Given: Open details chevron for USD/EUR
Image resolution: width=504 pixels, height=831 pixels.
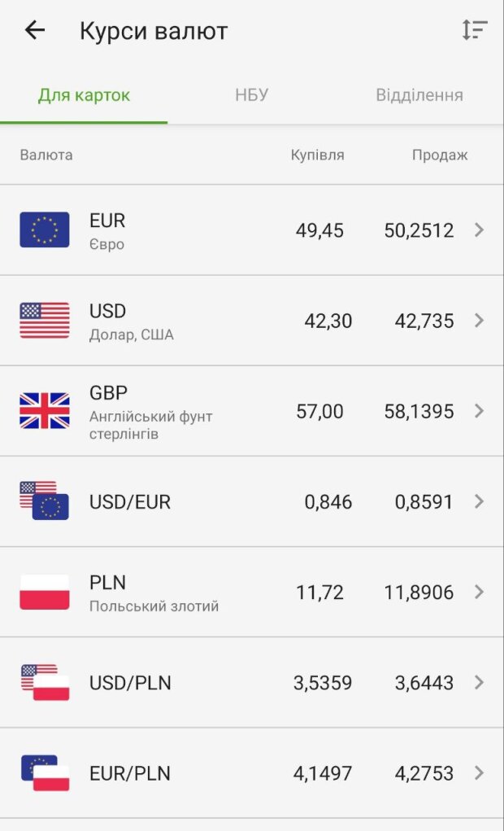Looking at the screenshot, I should tap(479, 501).
